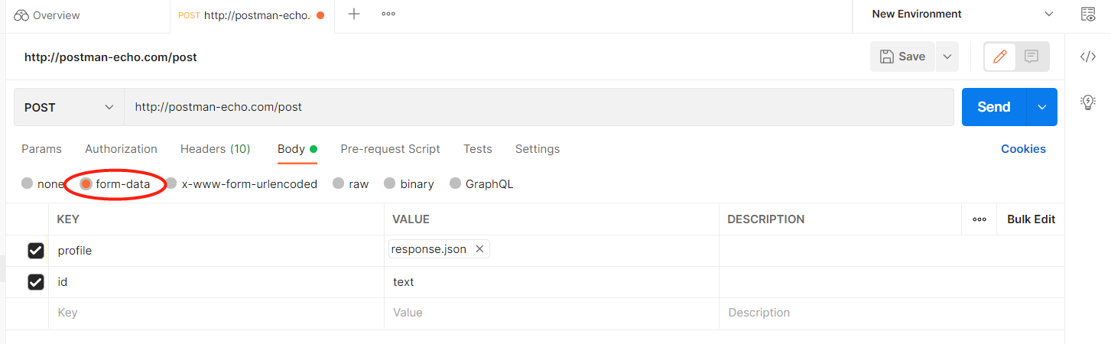Open the code snippet panel icon
1111x344 pixels.
point(1088,57)
